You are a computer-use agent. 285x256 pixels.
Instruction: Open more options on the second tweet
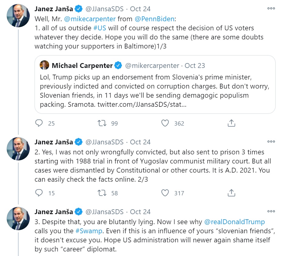(x=271, y=142)
